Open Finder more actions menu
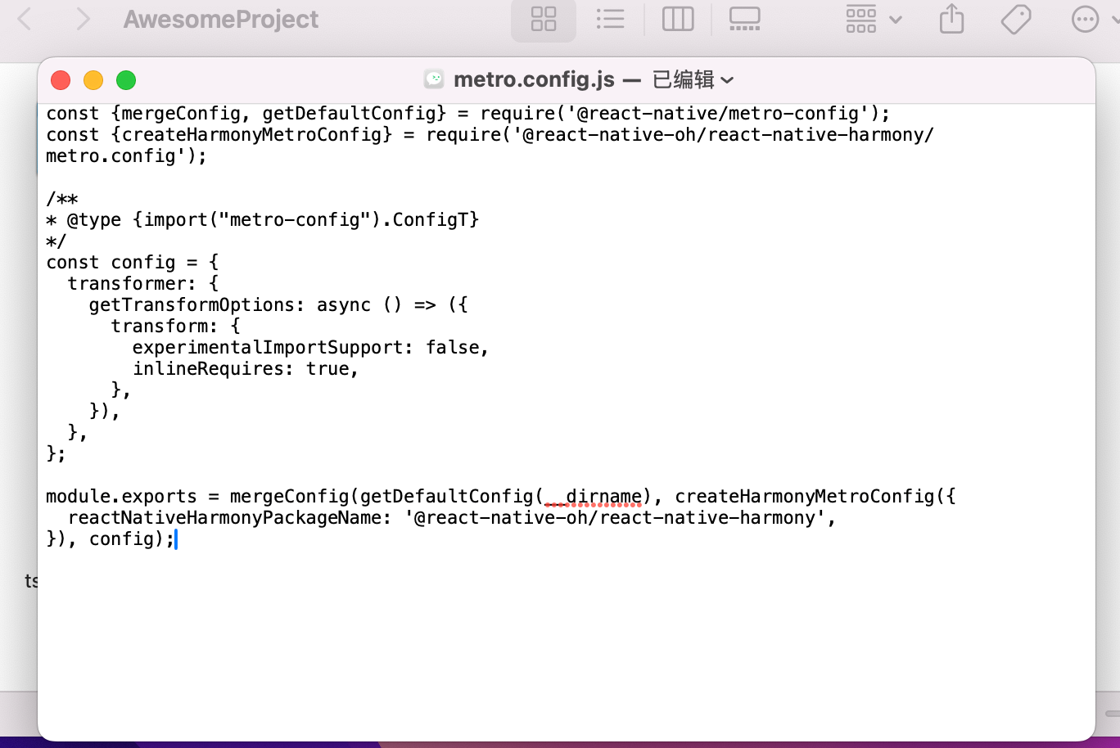1120x748 pixels. [1085, 19]
